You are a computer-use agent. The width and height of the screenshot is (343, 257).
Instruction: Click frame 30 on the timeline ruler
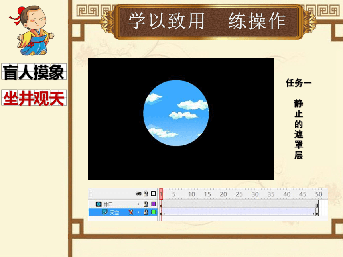click(255, 194)
